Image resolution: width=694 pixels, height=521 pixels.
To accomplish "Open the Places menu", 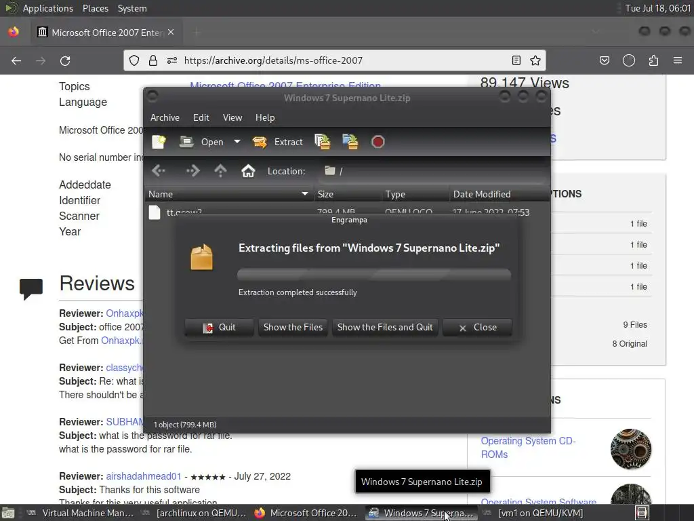I will 95,8.
